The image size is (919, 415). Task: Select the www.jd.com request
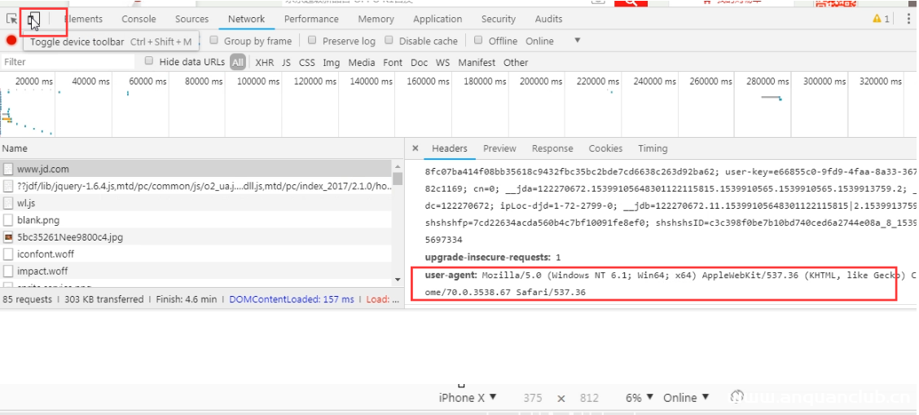42,169
